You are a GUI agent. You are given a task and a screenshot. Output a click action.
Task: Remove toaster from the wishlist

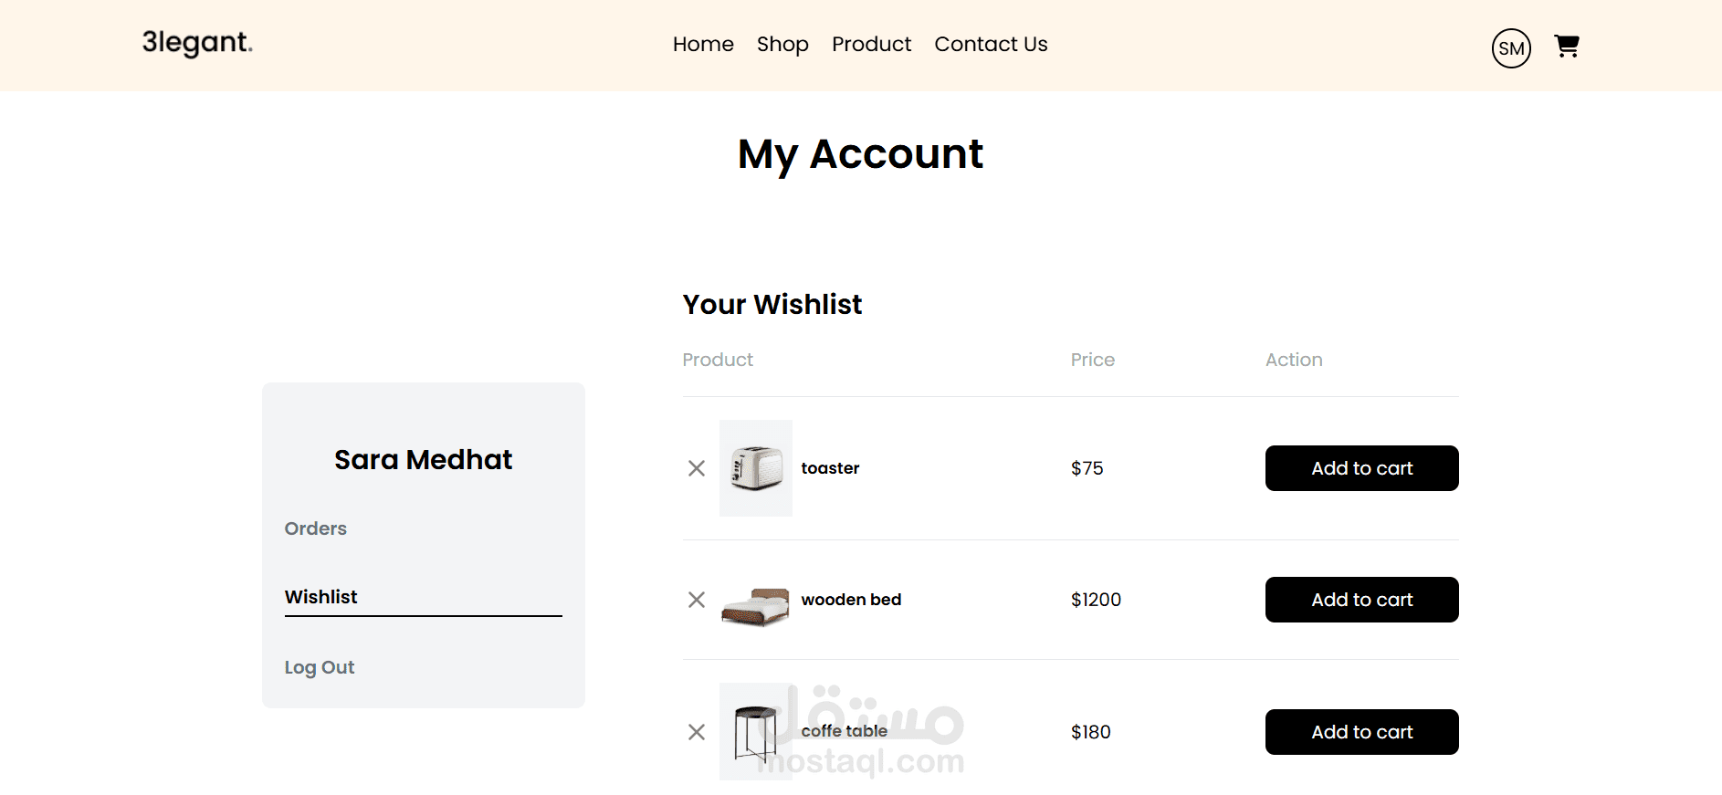coord(697,468)
